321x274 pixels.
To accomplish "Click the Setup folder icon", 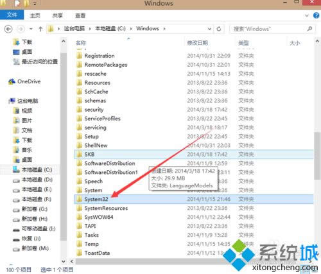I will (x=80, y=137).
